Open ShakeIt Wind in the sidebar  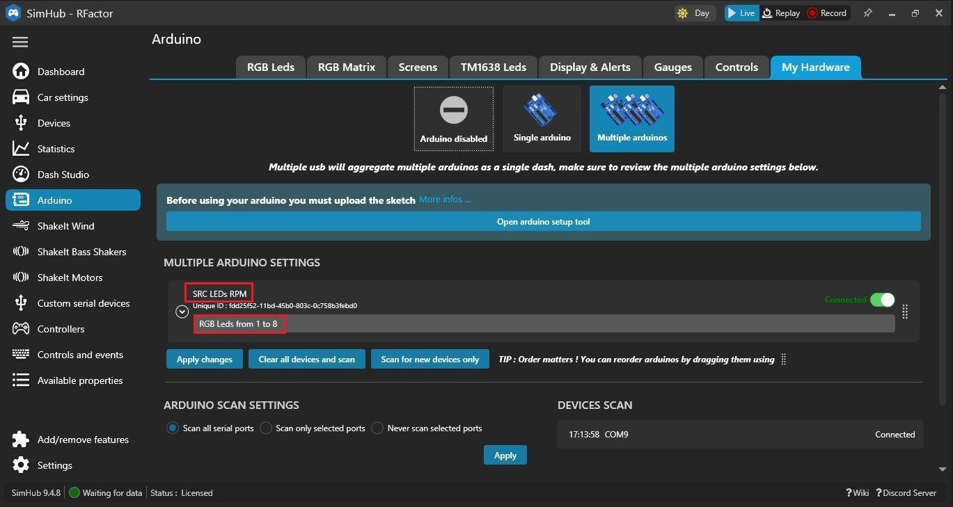tap(73, 226)
